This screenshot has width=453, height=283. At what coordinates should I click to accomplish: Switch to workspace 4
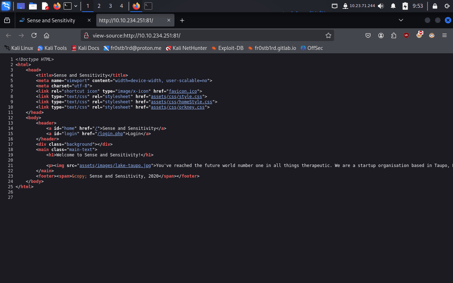(122, 6)
